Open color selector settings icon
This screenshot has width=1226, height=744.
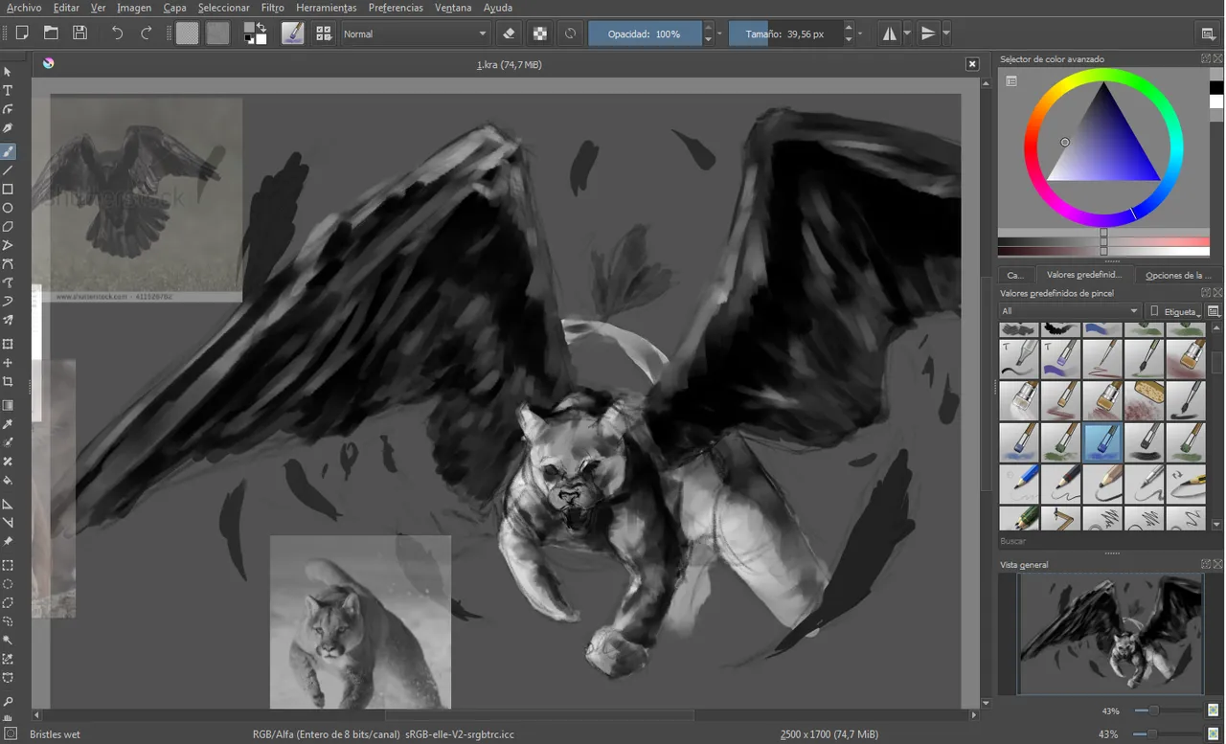pos(1010,81)
